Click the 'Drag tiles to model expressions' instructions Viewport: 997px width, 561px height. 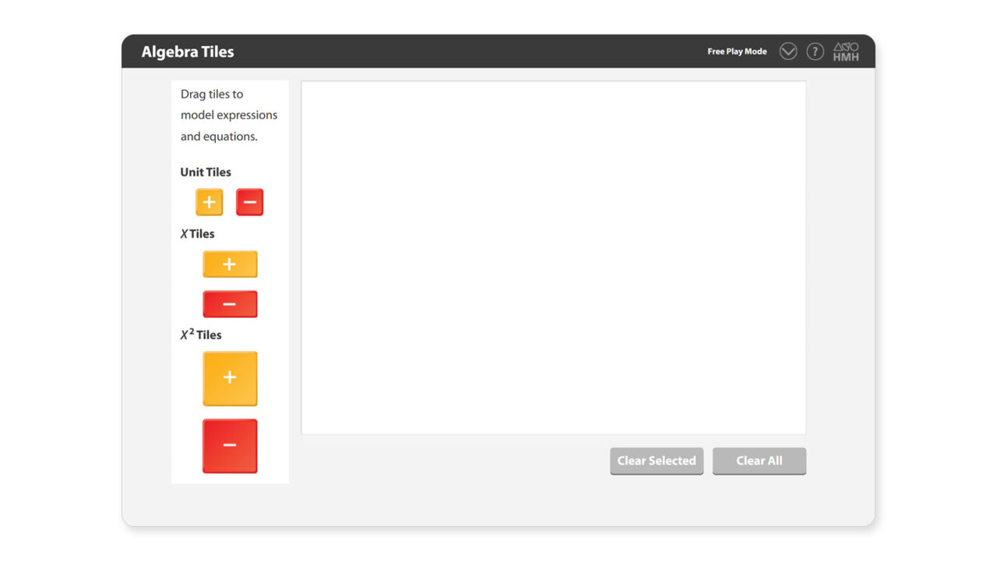click(229, 115)
